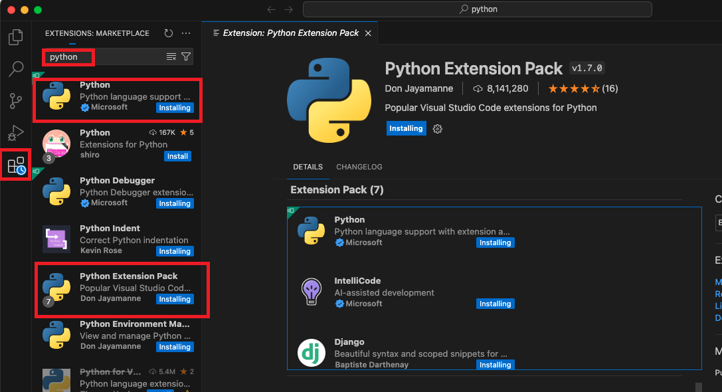
Task: Open the Views and More Actions menu
Action: [186, 33]
